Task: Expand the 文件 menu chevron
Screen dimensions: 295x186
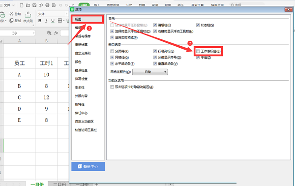Action: point(13,5)
